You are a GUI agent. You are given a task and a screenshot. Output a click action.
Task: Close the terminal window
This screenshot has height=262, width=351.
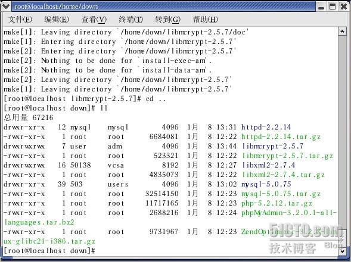[344, 7]
